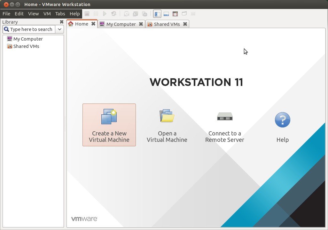Screen dimensions: 328x230
Task: Close the My Computer tab
Action: tap(141, 24)
